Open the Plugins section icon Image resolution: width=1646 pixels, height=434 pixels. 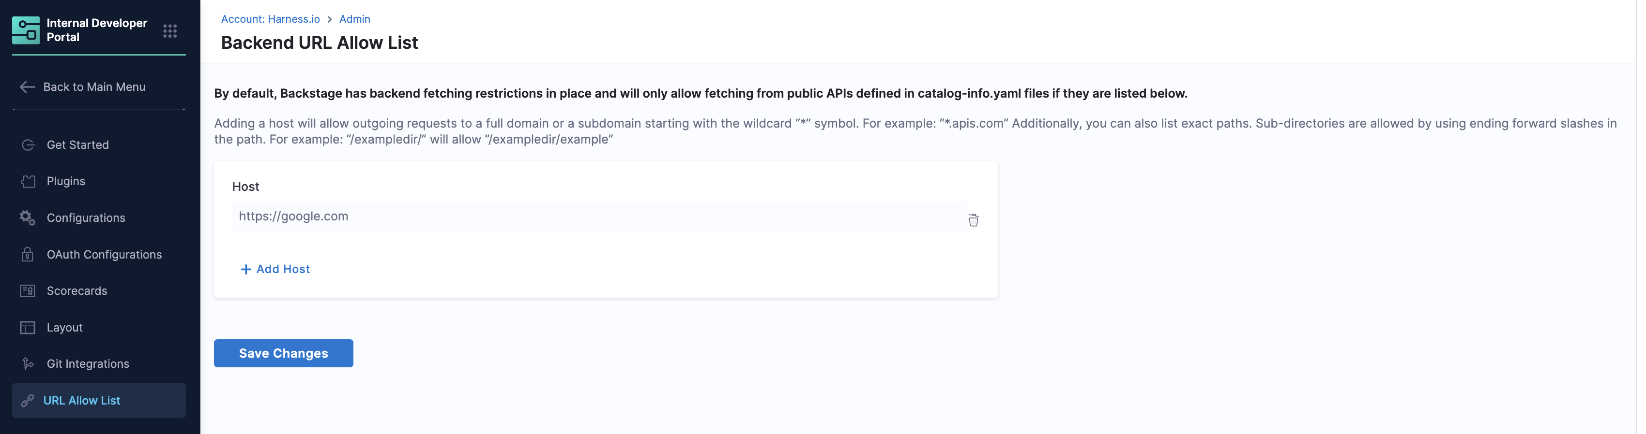coord(28,181)
